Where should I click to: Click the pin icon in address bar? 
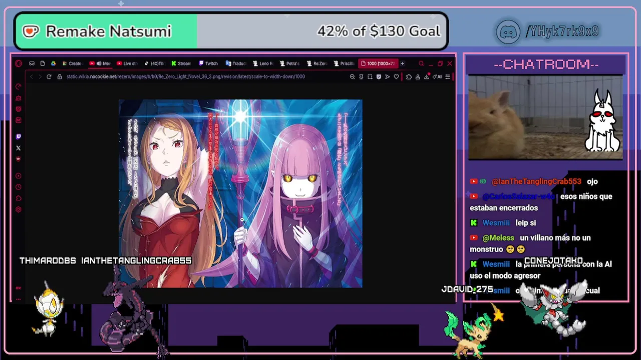[361, 76]
